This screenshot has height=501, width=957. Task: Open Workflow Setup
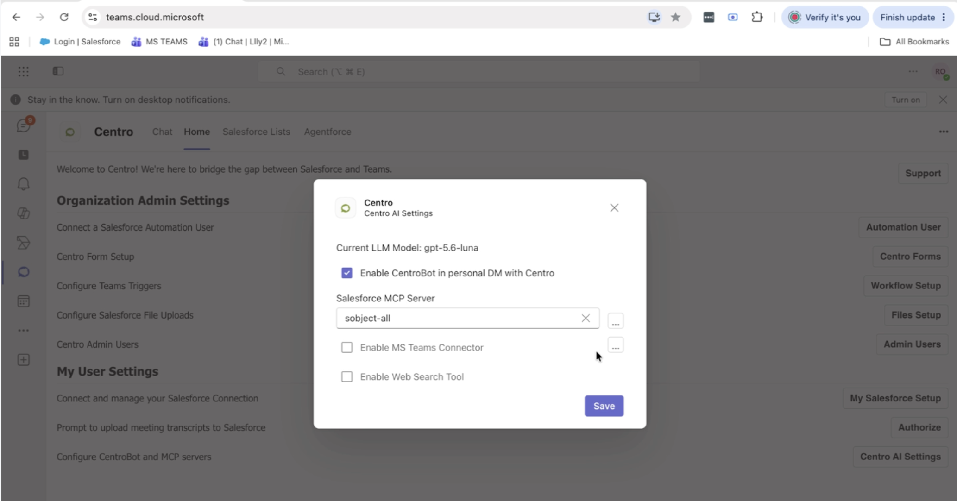906,286
